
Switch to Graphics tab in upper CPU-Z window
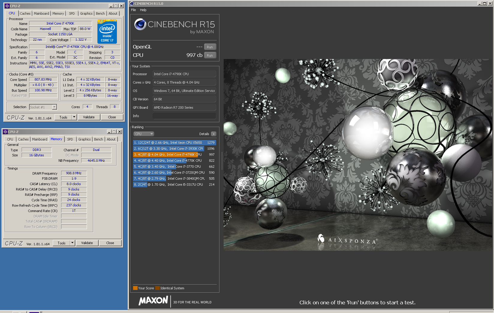coord(86,13)
